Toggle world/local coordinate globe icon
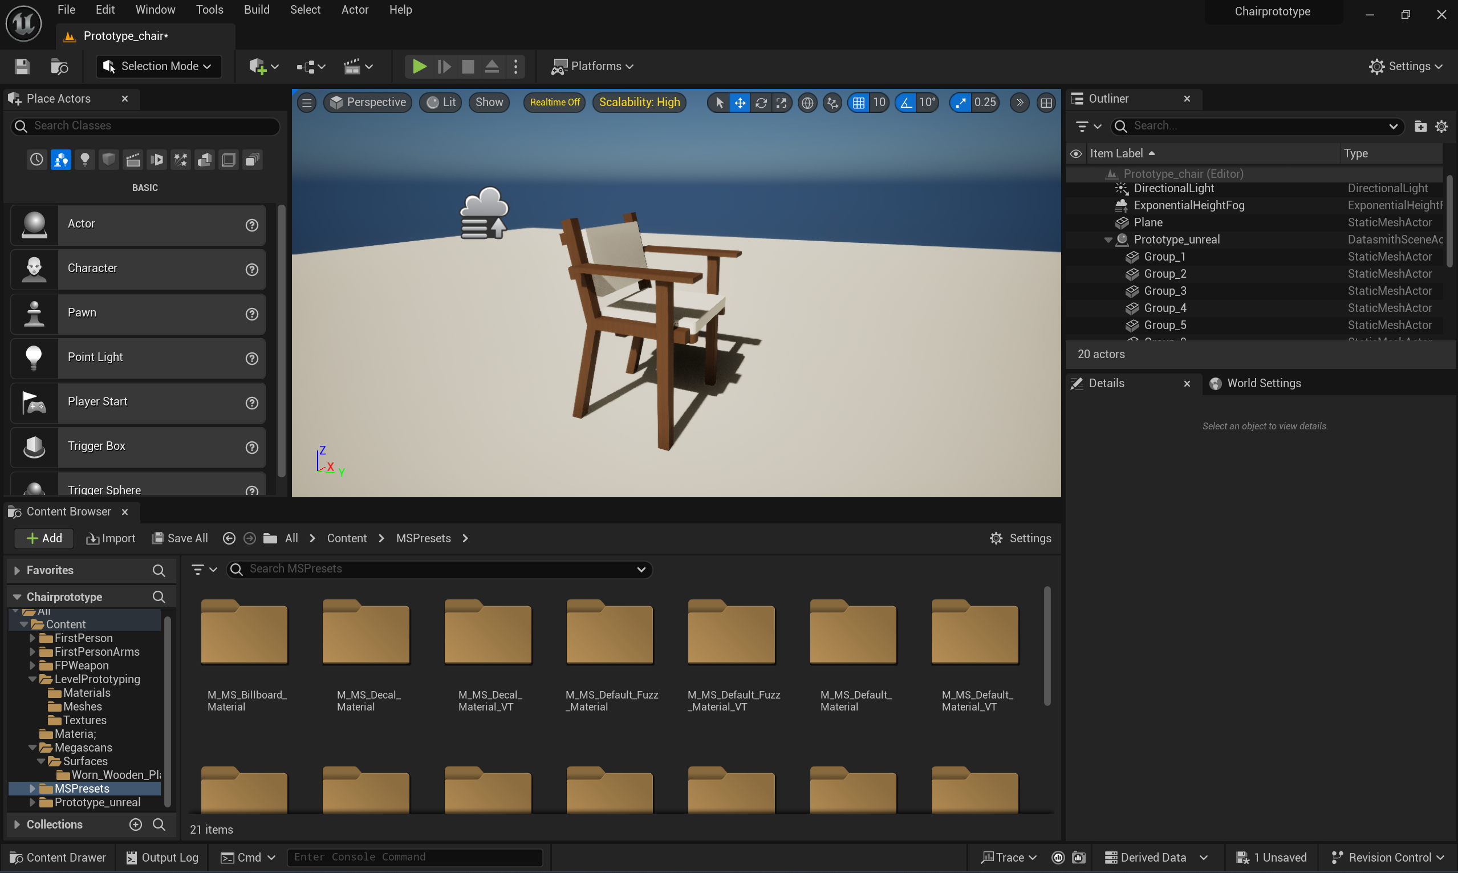1458x873 pixels. click(807, 103)
